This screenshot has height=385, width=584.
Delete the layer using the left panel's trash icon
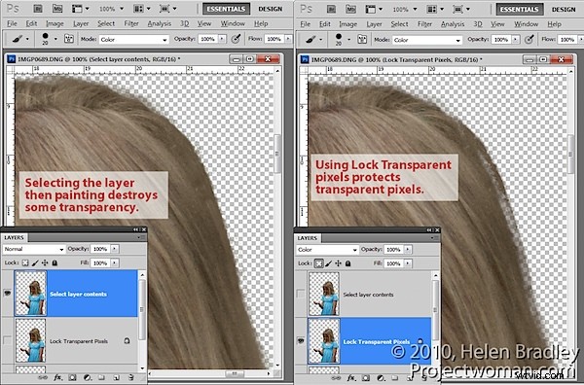pyautogui.click(x=130, y=377)
